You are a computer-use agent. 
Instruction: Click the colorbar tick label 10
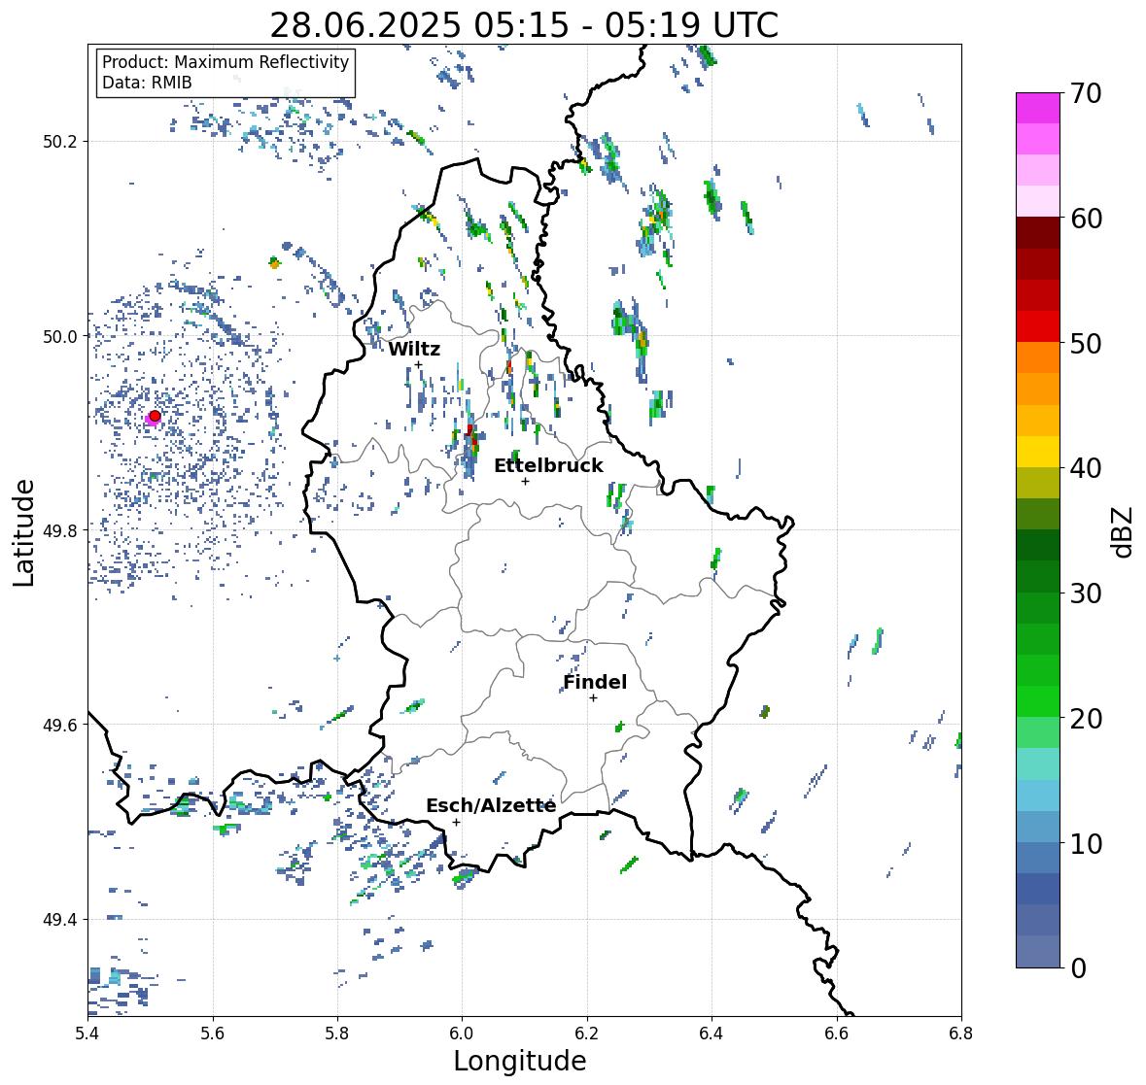click(1086, 843)
